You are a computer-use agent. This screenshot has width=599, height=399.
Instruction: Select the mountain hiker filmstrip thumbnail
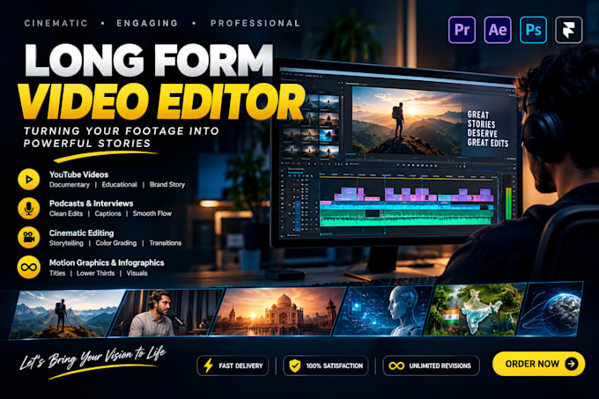coord(68,314)
